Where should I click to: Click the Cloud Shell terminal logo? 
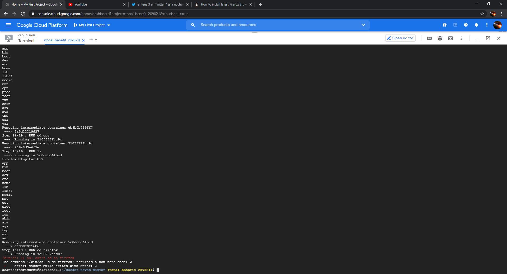[9, 38]
